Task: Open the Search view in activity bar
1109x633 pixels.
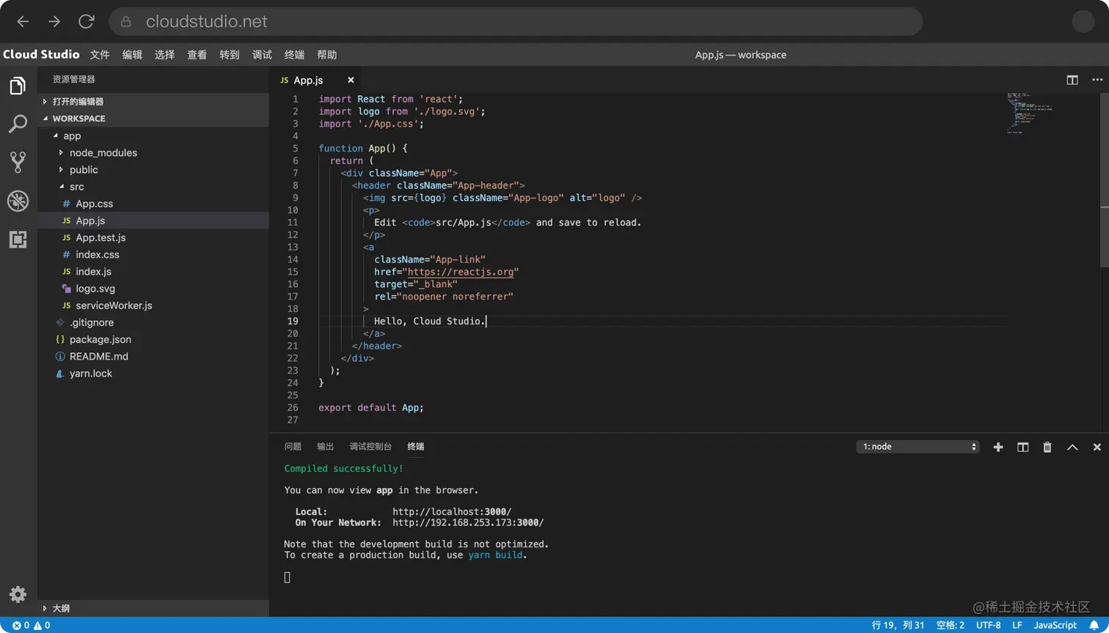Action: (x=18, y=124)
